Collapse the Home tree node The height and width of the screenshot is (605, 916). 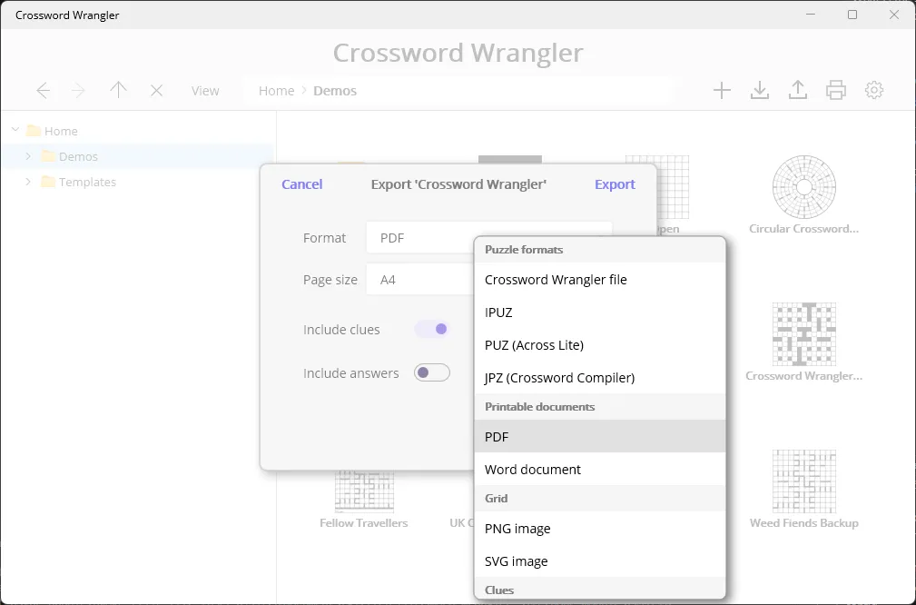15,130
